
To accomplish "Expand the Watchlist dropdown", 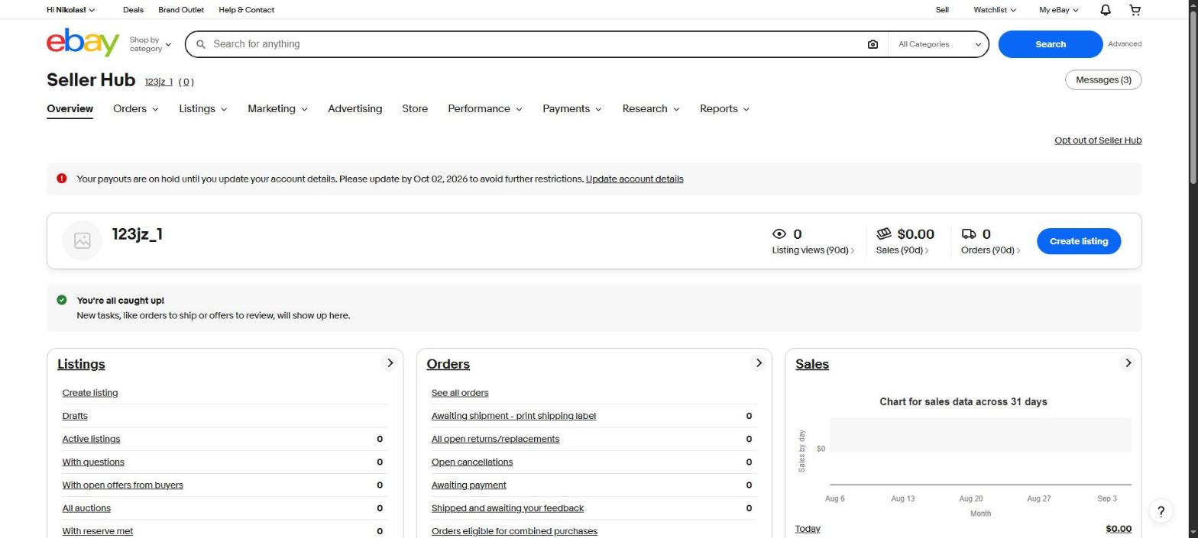I will pos(995,10).
